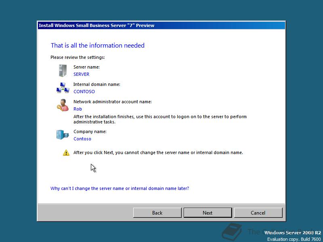Select the administrator account name Rob
Viewport: 323px width, 242px height.
[x=78, y=109]
